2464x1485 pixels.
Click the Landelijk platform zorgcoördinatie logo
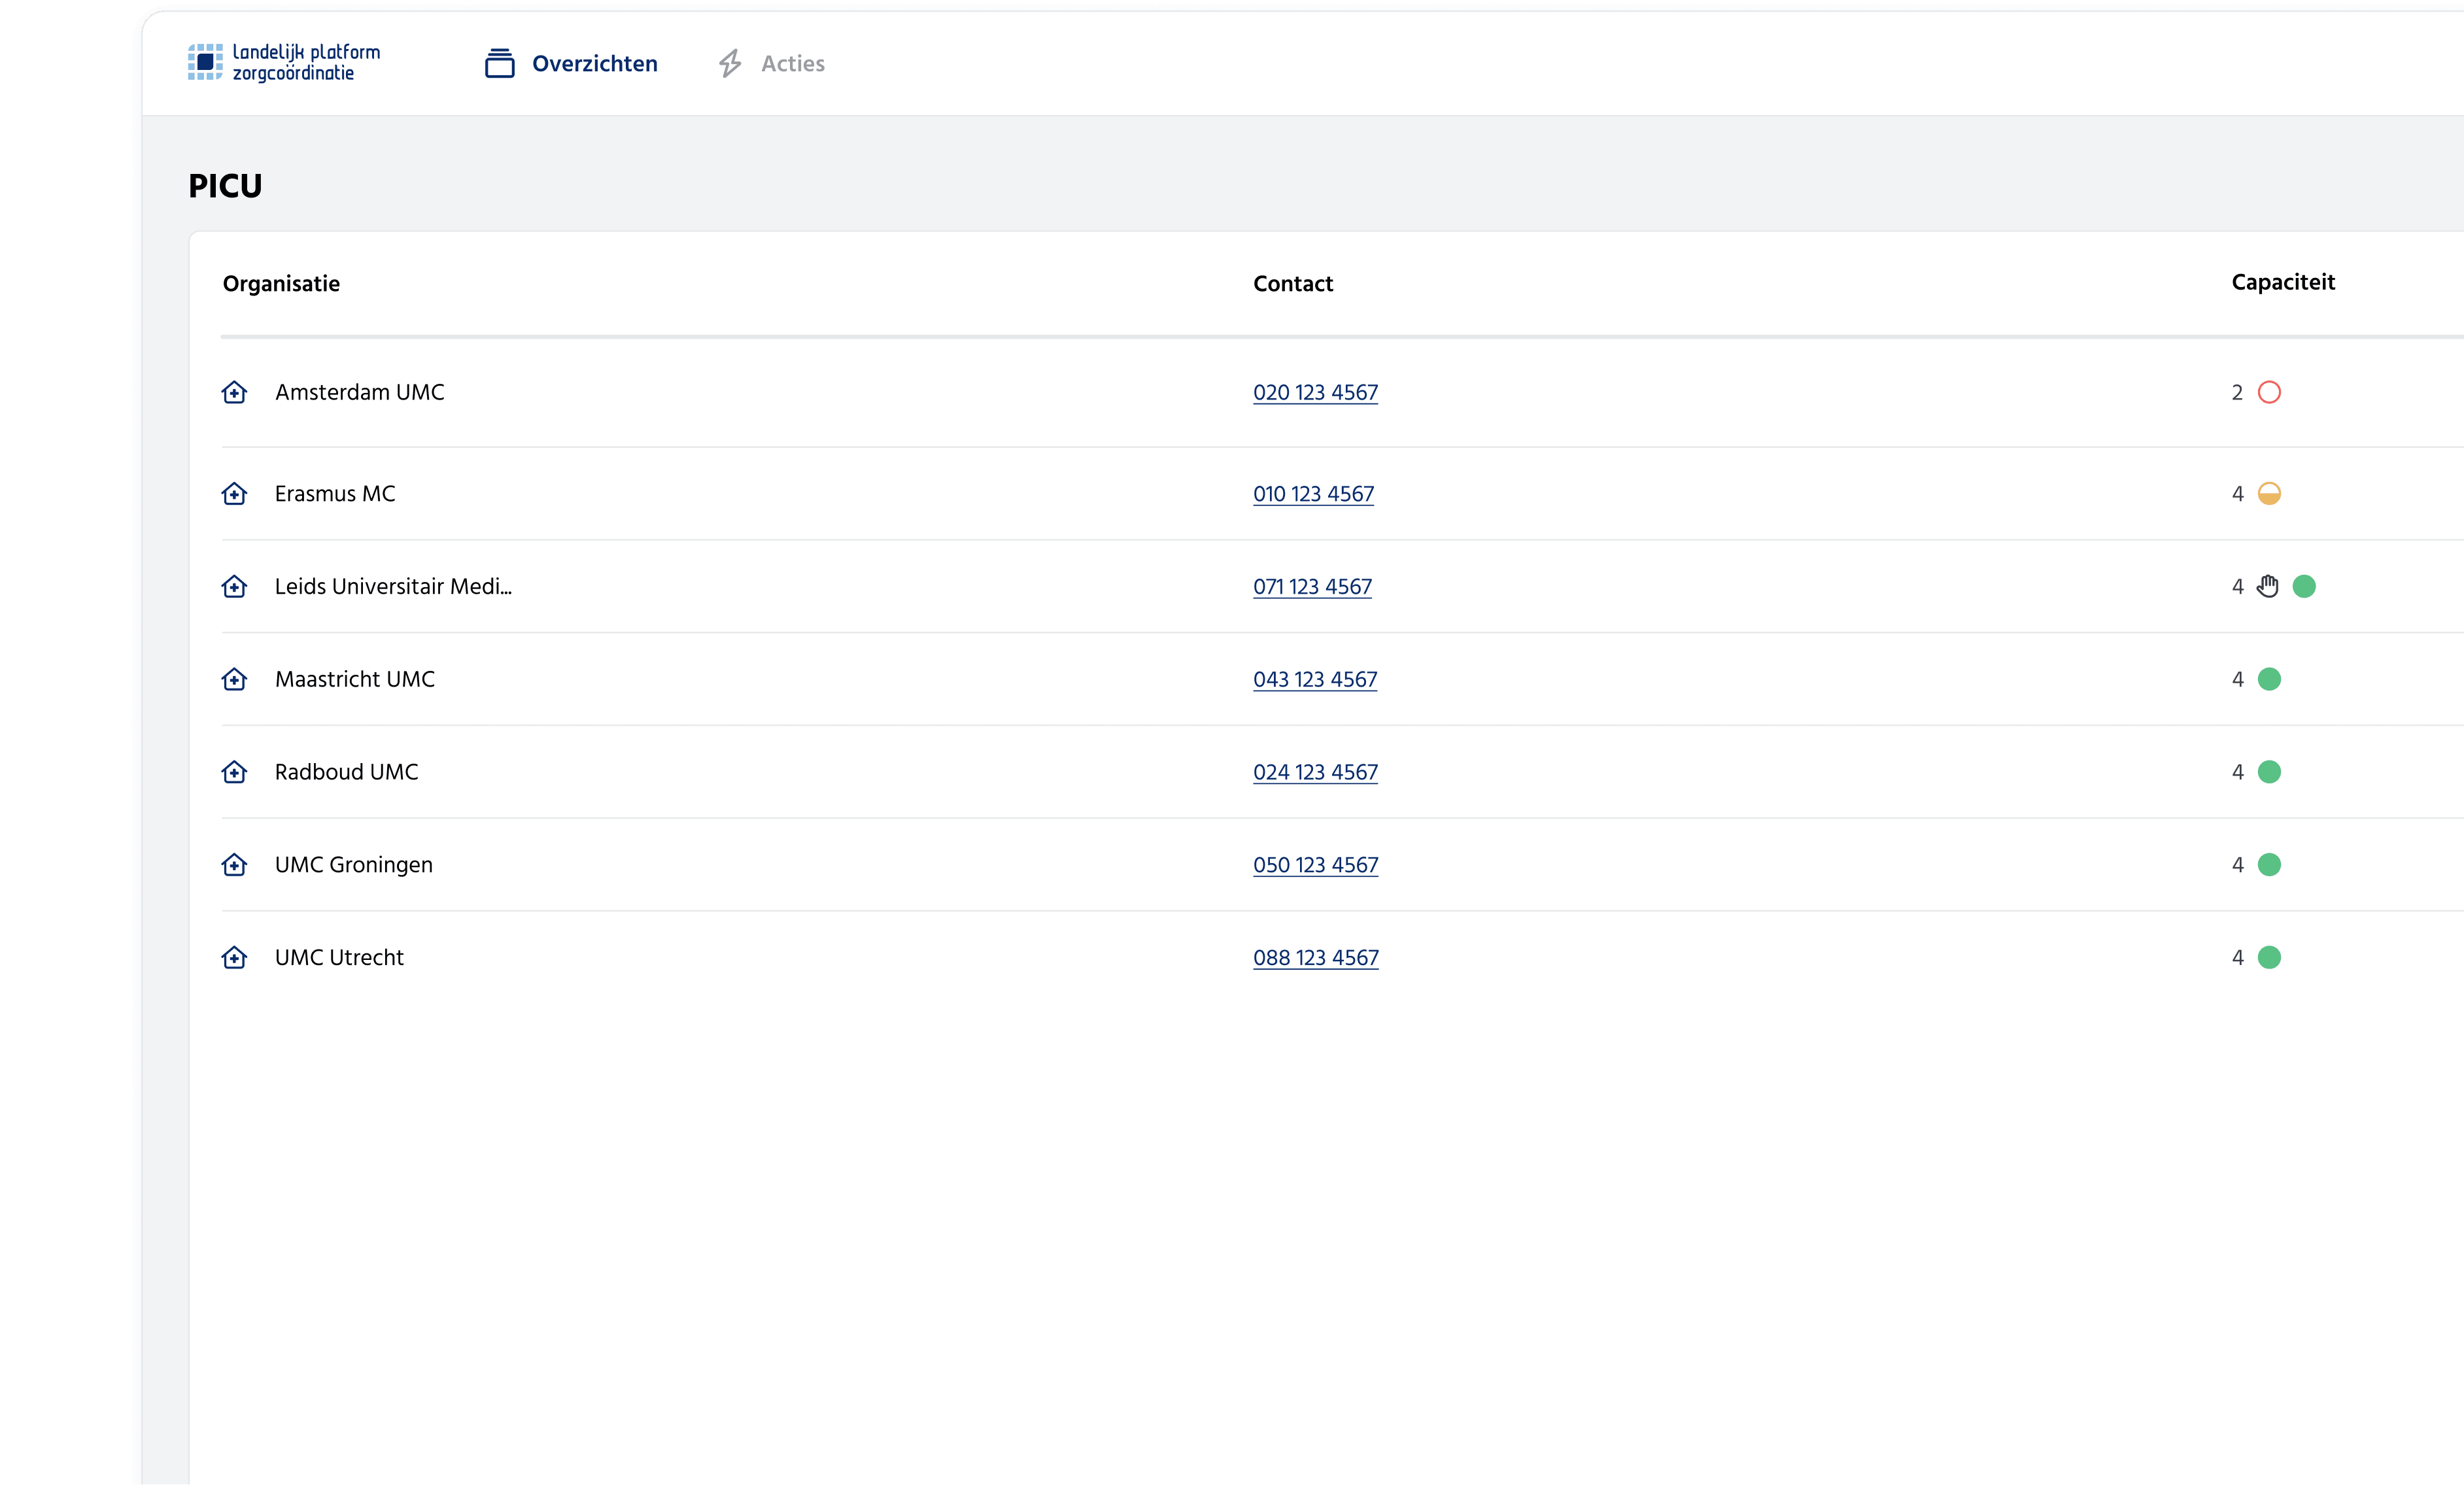click(285, 62)
